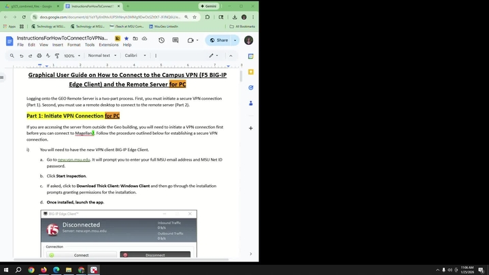Viewport: 489px width, 275px height.
Task: Click the redo arrow
Action: click(30, 56)
